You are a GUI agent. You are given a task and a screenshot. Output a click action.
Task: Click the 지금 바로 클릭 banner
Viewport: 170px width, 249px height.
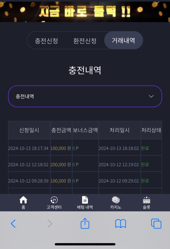click(x=85, y=11)
